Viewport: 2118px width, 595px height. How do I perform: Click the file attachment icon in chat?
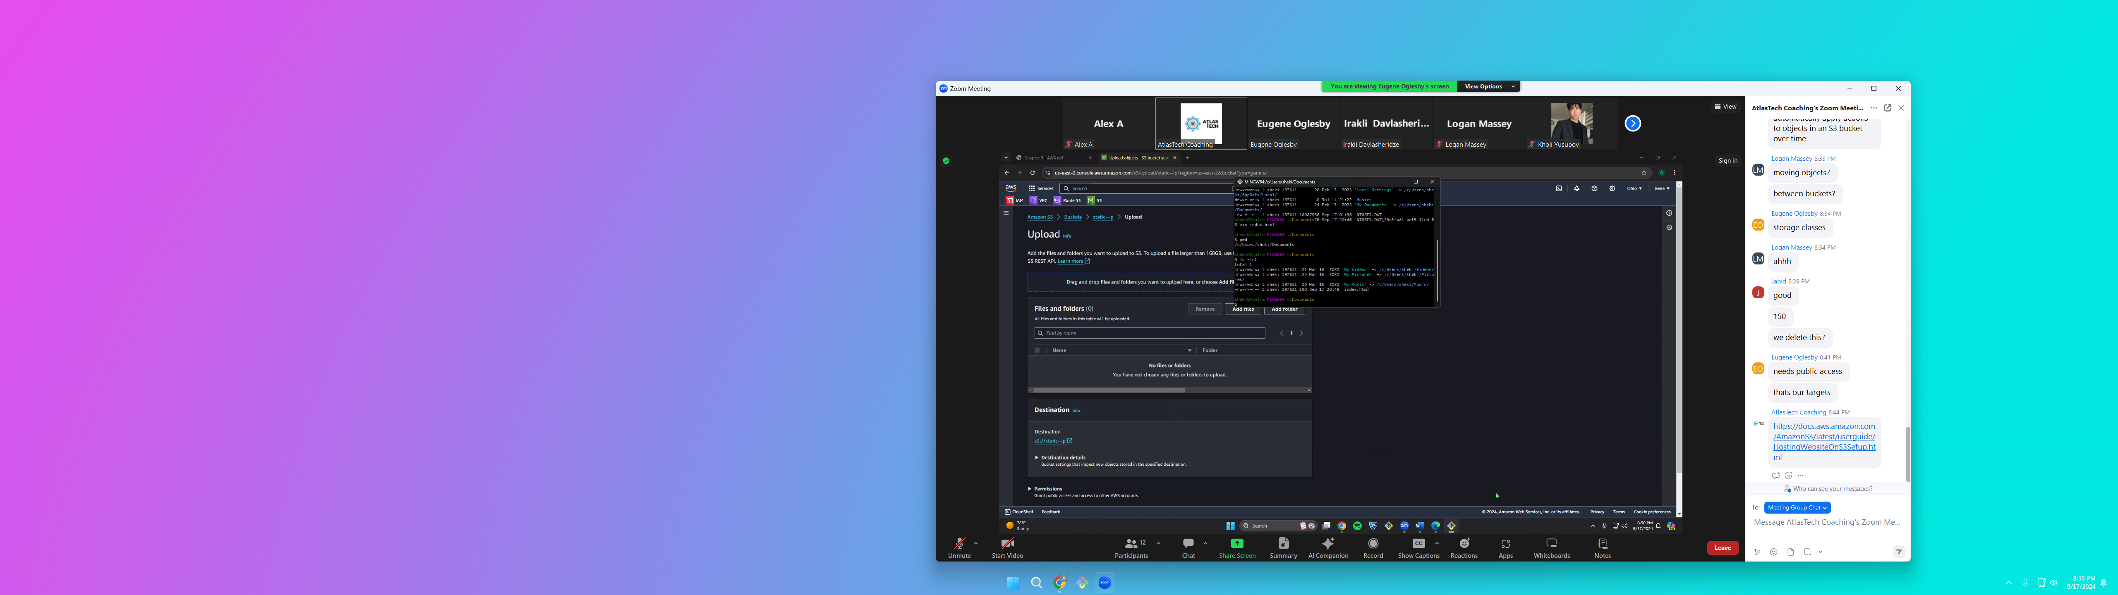[x=1791, y=552]
